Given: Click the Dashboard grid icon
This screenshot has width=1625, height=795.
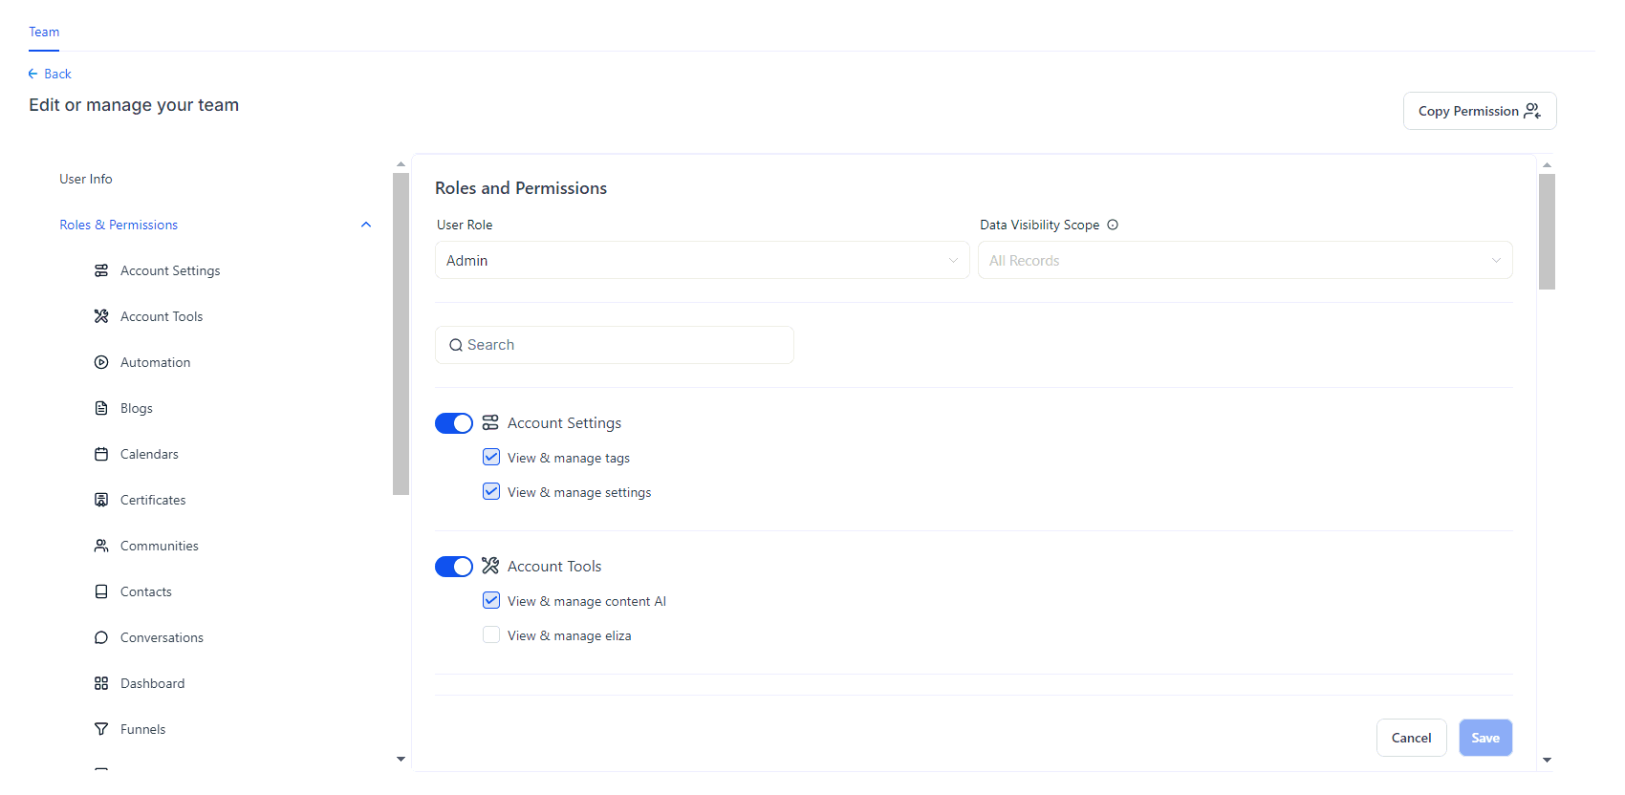Looking at the screenshot, I should (101, 683).
